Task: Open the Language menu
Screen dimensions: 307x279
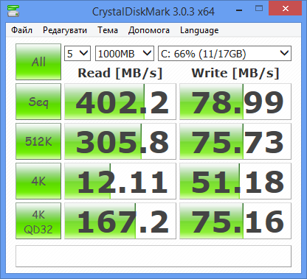Action: click(x=199, y=30)
